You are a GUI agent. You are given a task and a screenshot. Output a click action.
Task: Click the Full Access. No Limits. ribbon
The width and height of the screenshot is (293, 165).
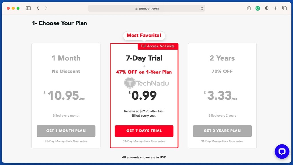(158, 46)
